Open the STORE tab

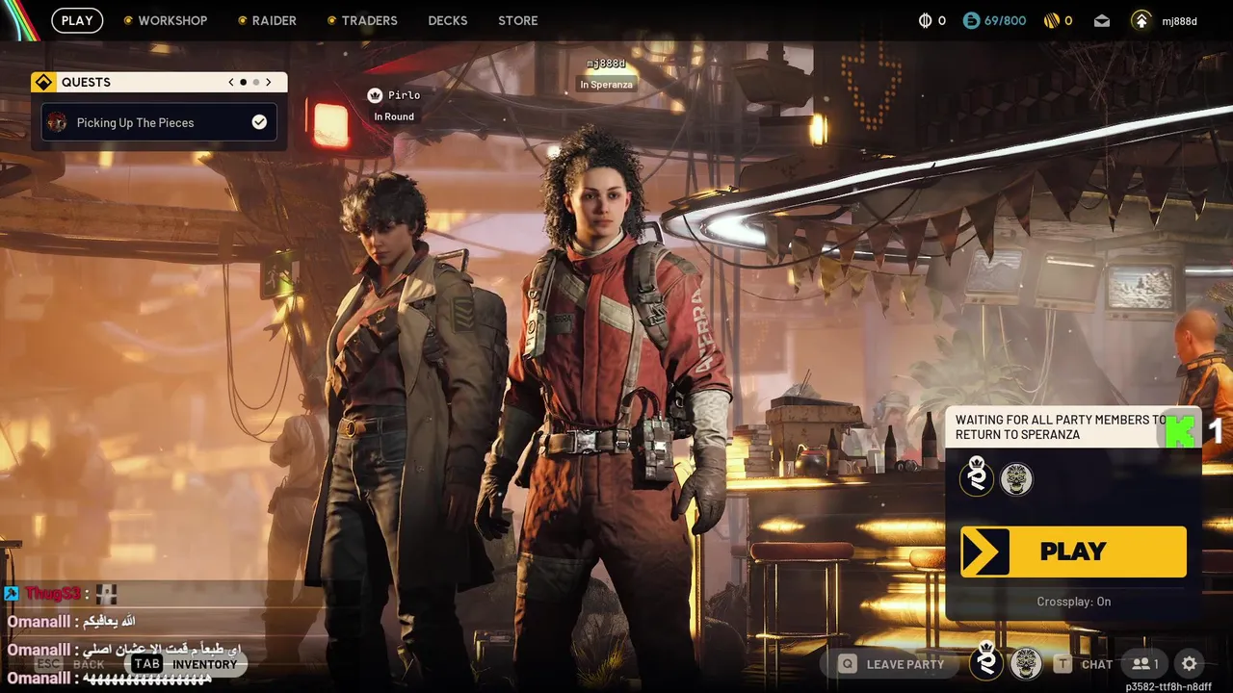click(x=518, y=20)
